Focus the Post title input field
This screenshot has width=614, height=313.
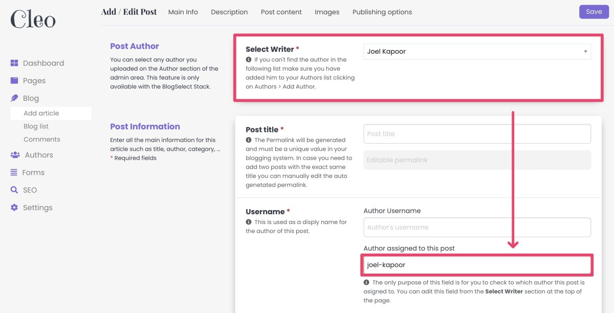pos(477,134)
